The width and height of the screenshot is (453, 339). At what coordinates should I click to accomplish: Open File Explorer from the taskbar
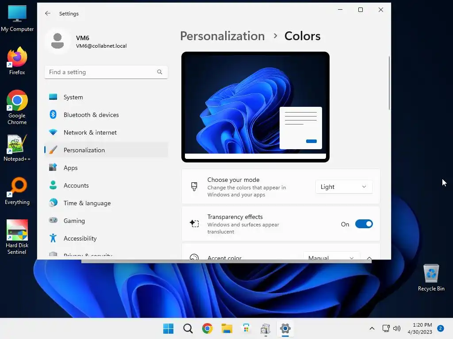pyautogui.click(x=227, y=328)
